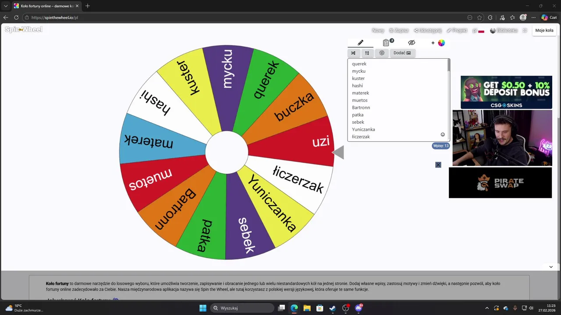
Task: Open Discord from the taskbar
Action: 359,308
